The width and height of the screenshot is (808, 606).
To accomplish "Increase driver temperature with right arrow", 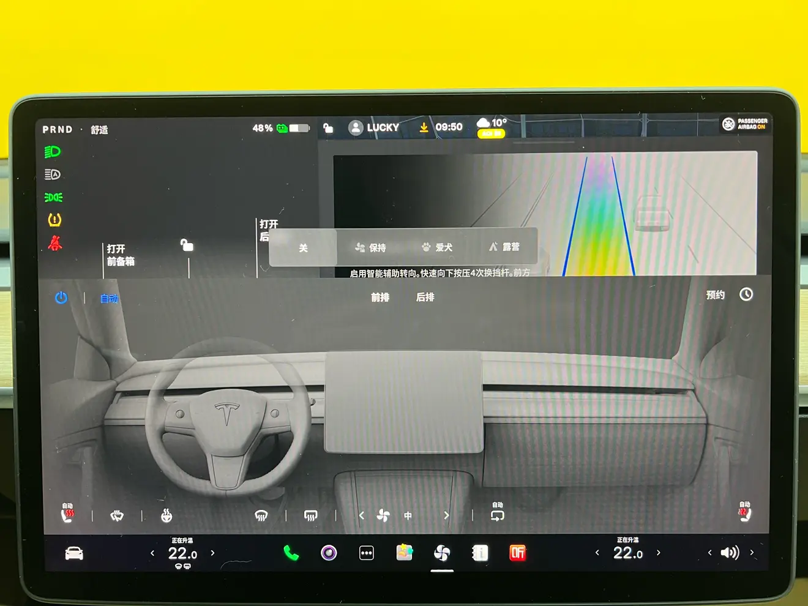I will [213, 553].
